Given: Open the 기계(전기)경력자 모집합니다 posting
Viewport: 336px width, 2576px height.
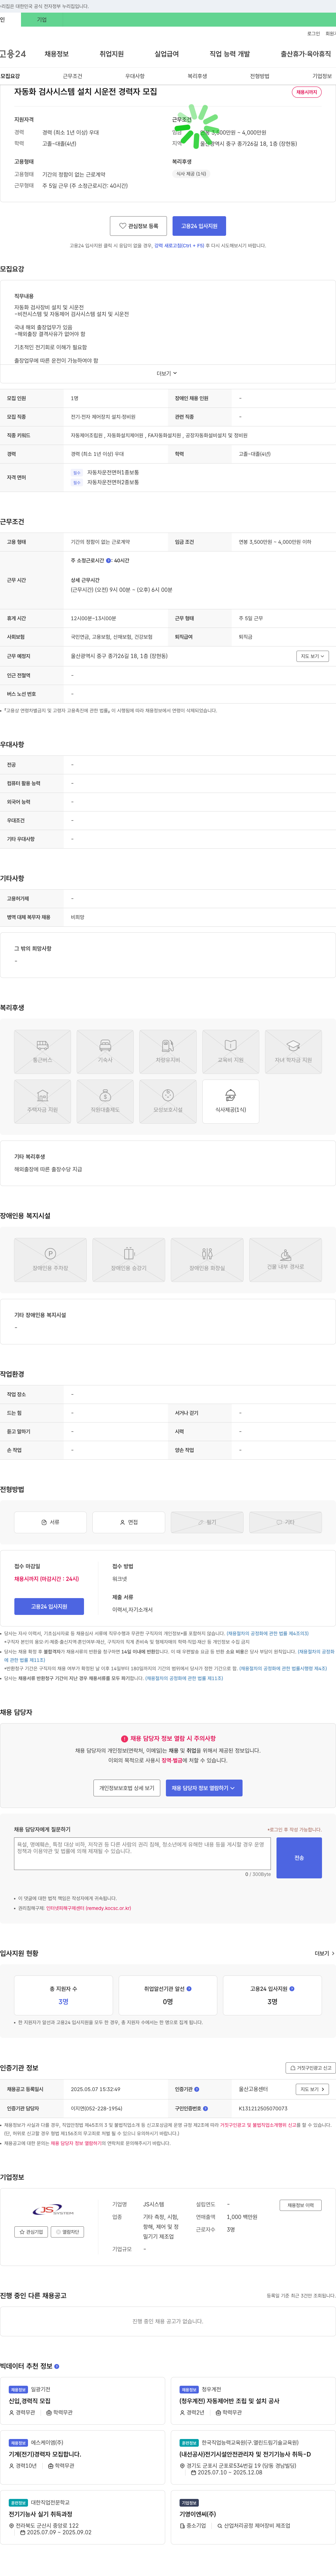Looking at the screenshot, I should point(45,2454).
